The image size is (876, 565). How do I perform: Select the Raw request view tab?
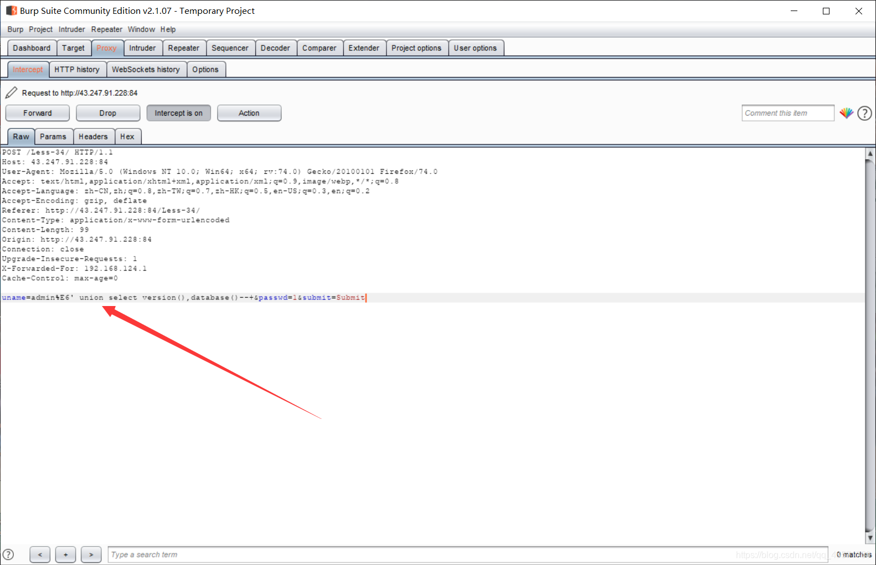(x=21, y=137)
